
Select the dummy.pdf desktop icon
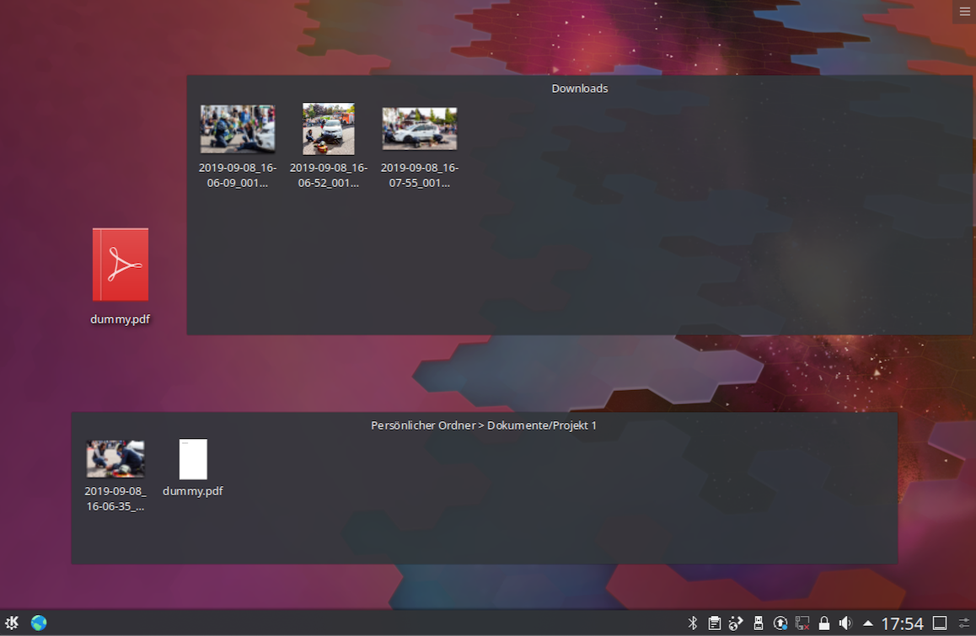[120, 264]
